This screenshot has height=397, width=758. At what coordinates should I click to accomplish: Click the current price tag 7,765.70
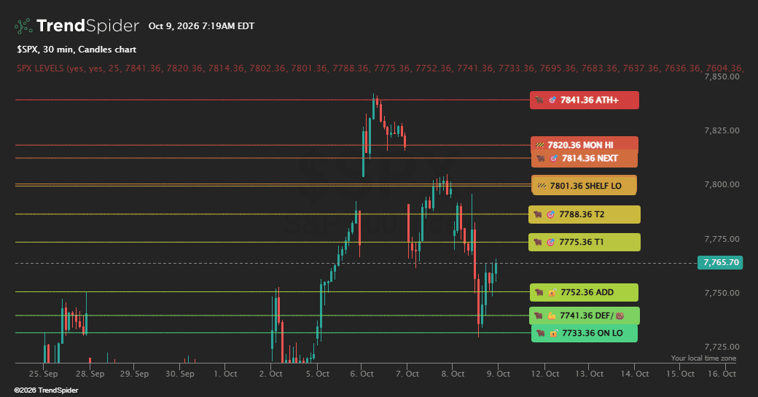pyautogui.click(x=720, y=263)
